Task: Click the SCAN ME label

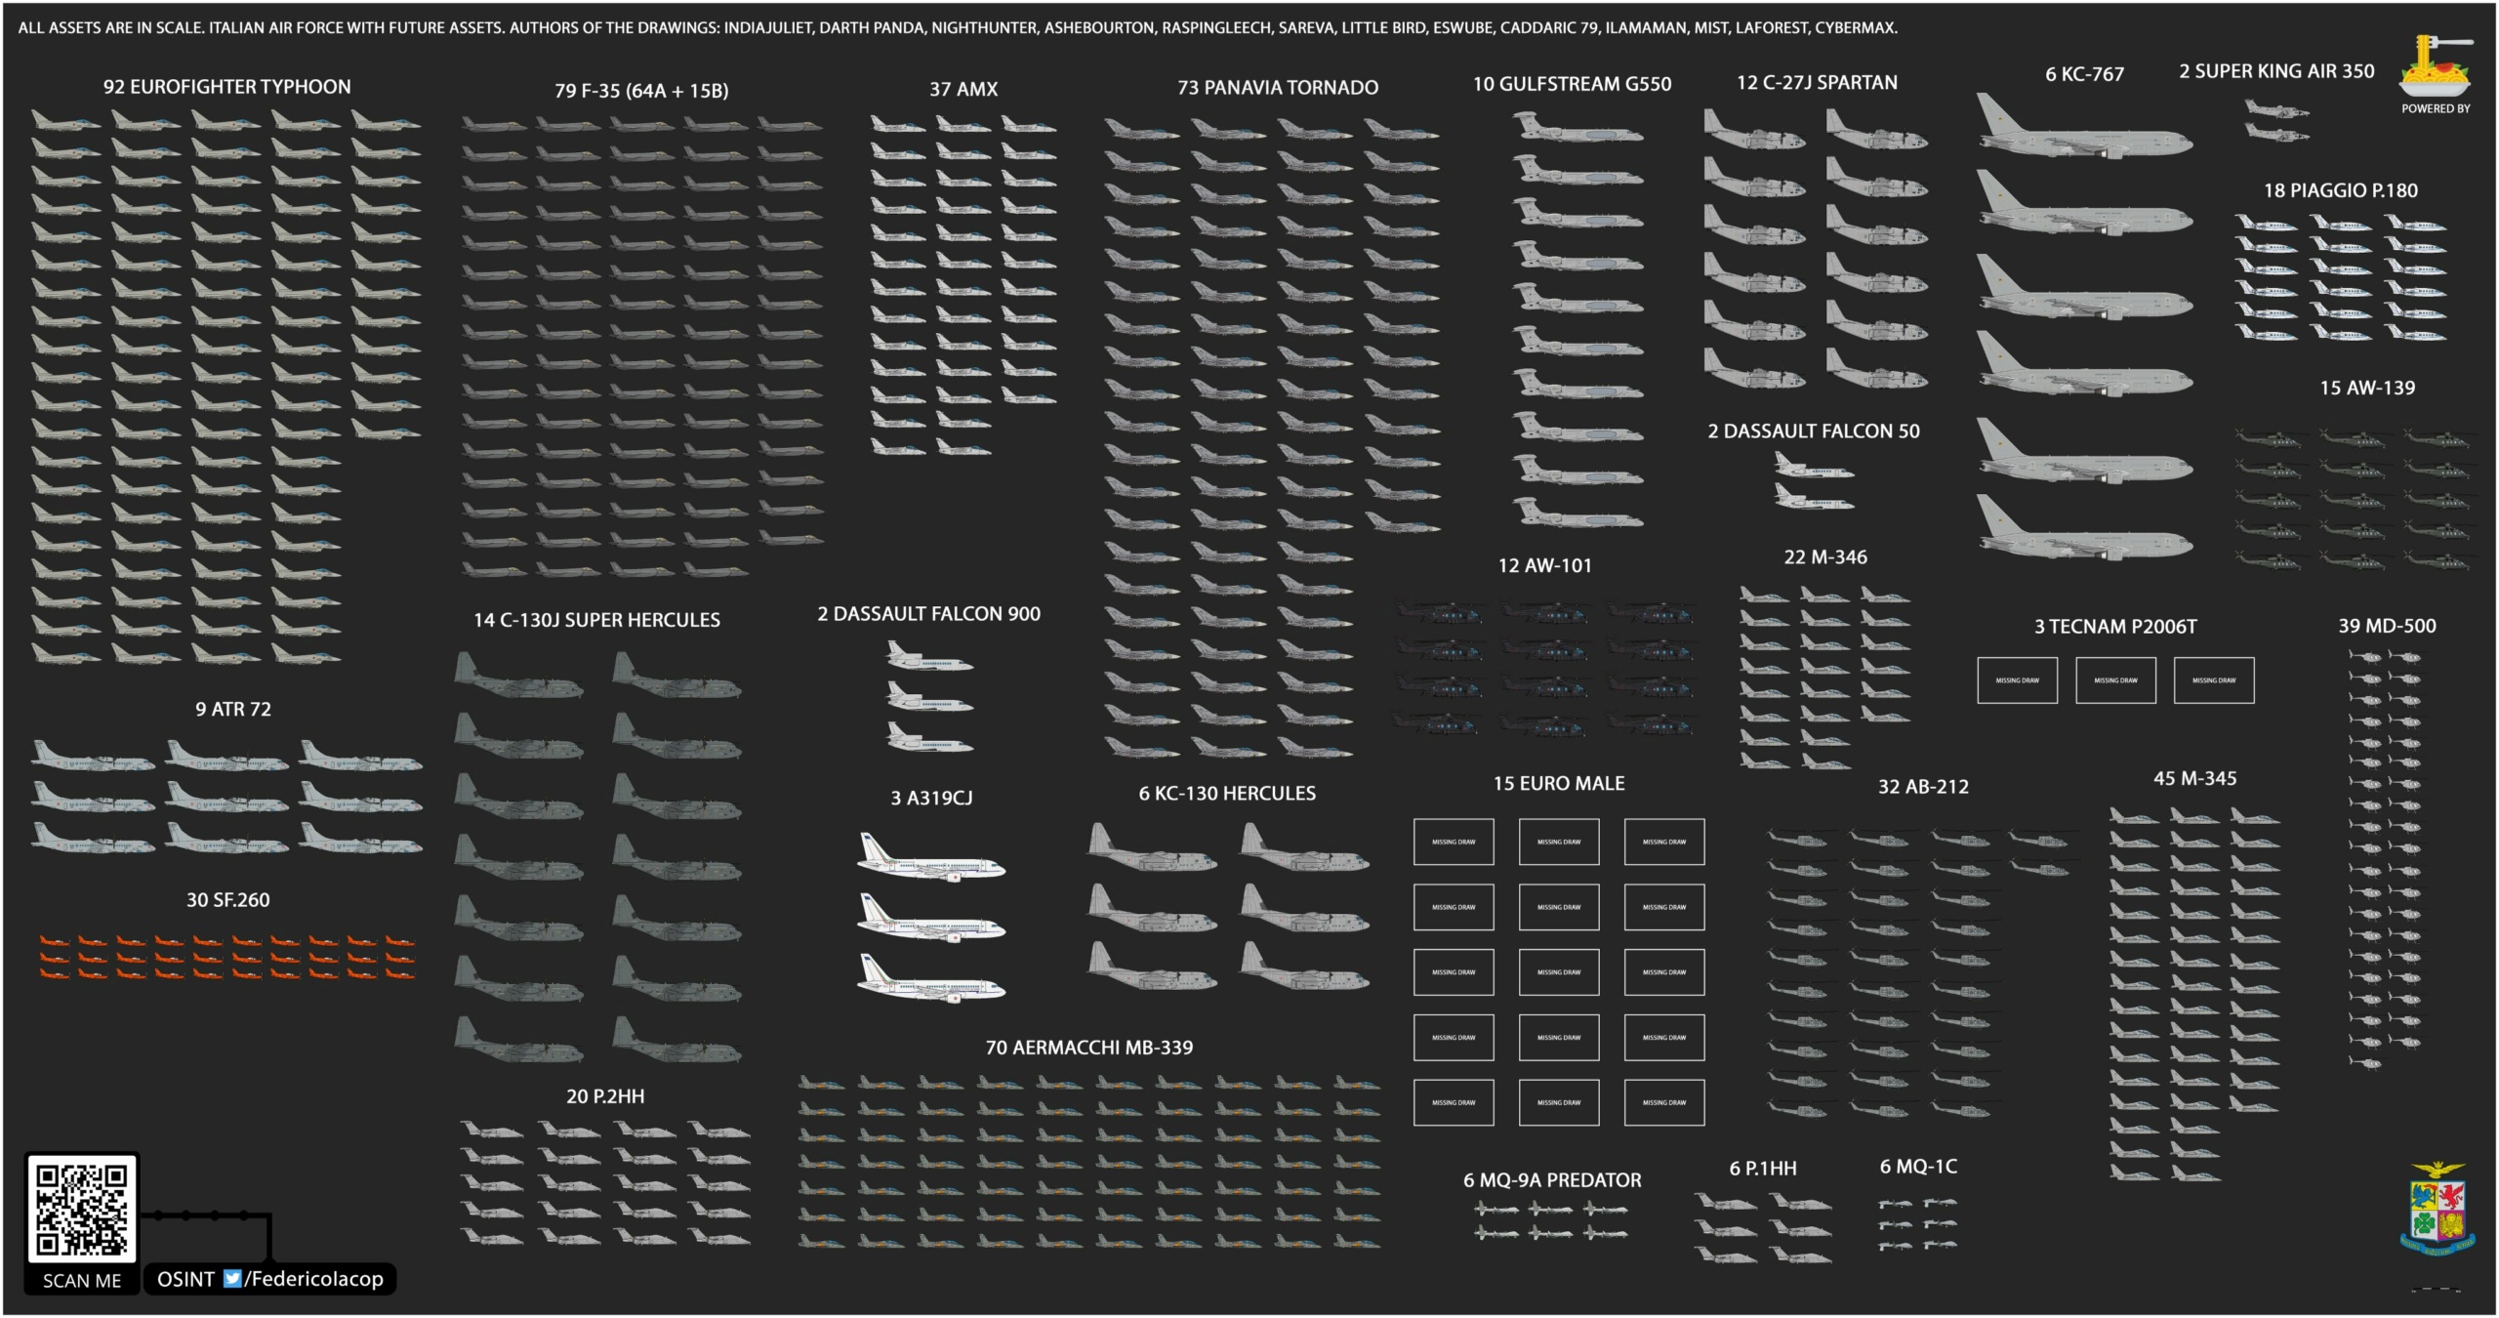Action: point(82,1281)
